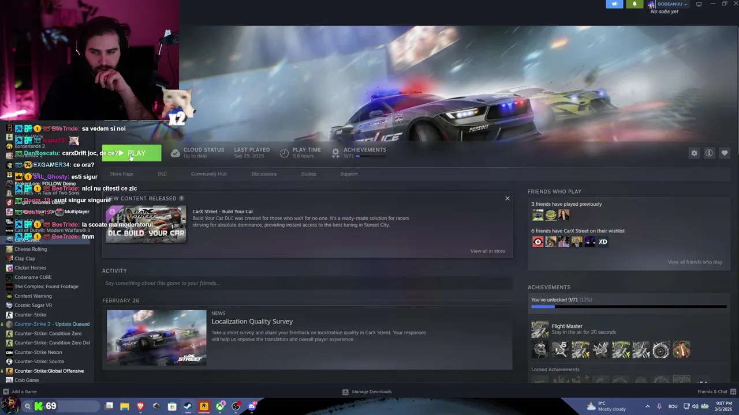The height and width of the screenshot is (415, 739).
Task: Switch to the Community Hub tab
Action: (209, 173)
